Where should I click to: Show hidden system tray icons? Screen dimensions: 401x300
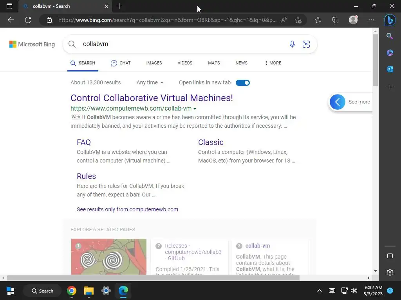(x=320, y=291)
